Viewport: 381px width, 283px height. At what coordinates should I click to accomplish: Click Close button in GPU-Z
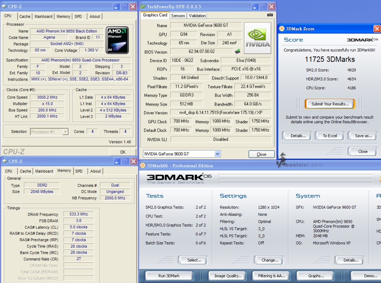261,154
